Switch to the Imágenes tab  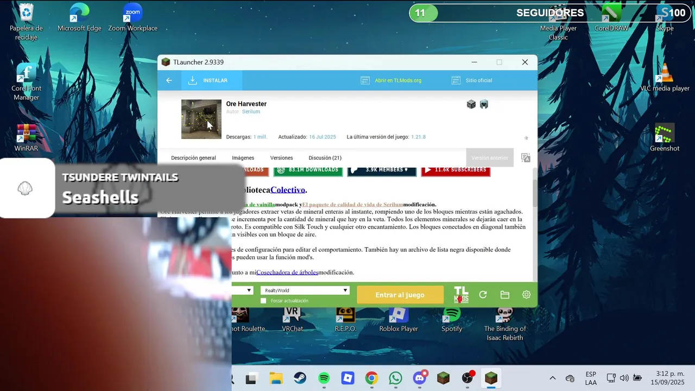[243, 158]
